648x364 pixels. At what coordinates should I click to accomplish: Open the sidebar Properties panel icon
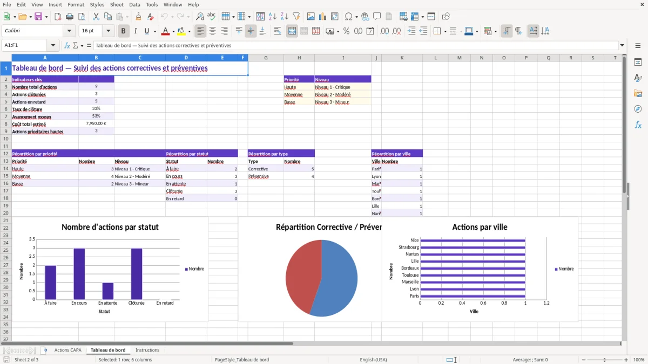[638, 63]
